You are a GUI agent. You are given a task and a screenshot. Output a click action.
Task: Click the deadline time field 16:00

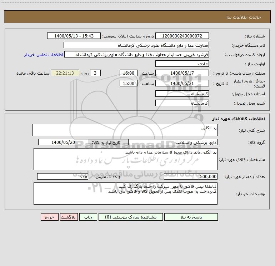tap(128, 73)
